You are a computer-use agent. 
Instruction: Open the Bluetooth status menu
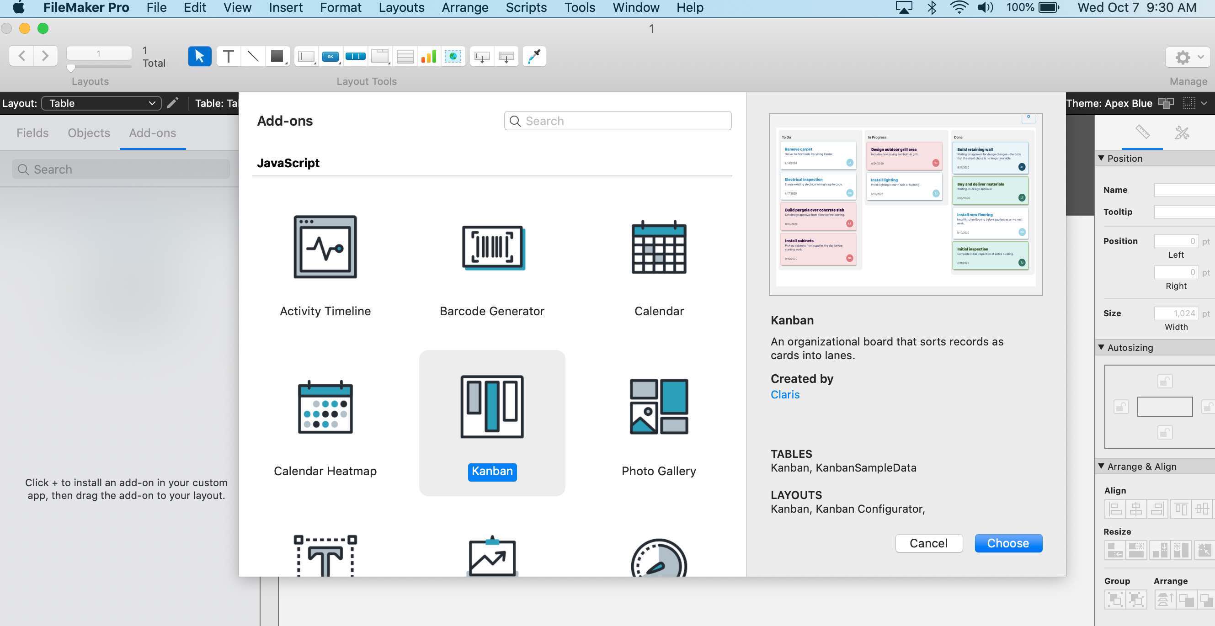click(x=932, y=8)
